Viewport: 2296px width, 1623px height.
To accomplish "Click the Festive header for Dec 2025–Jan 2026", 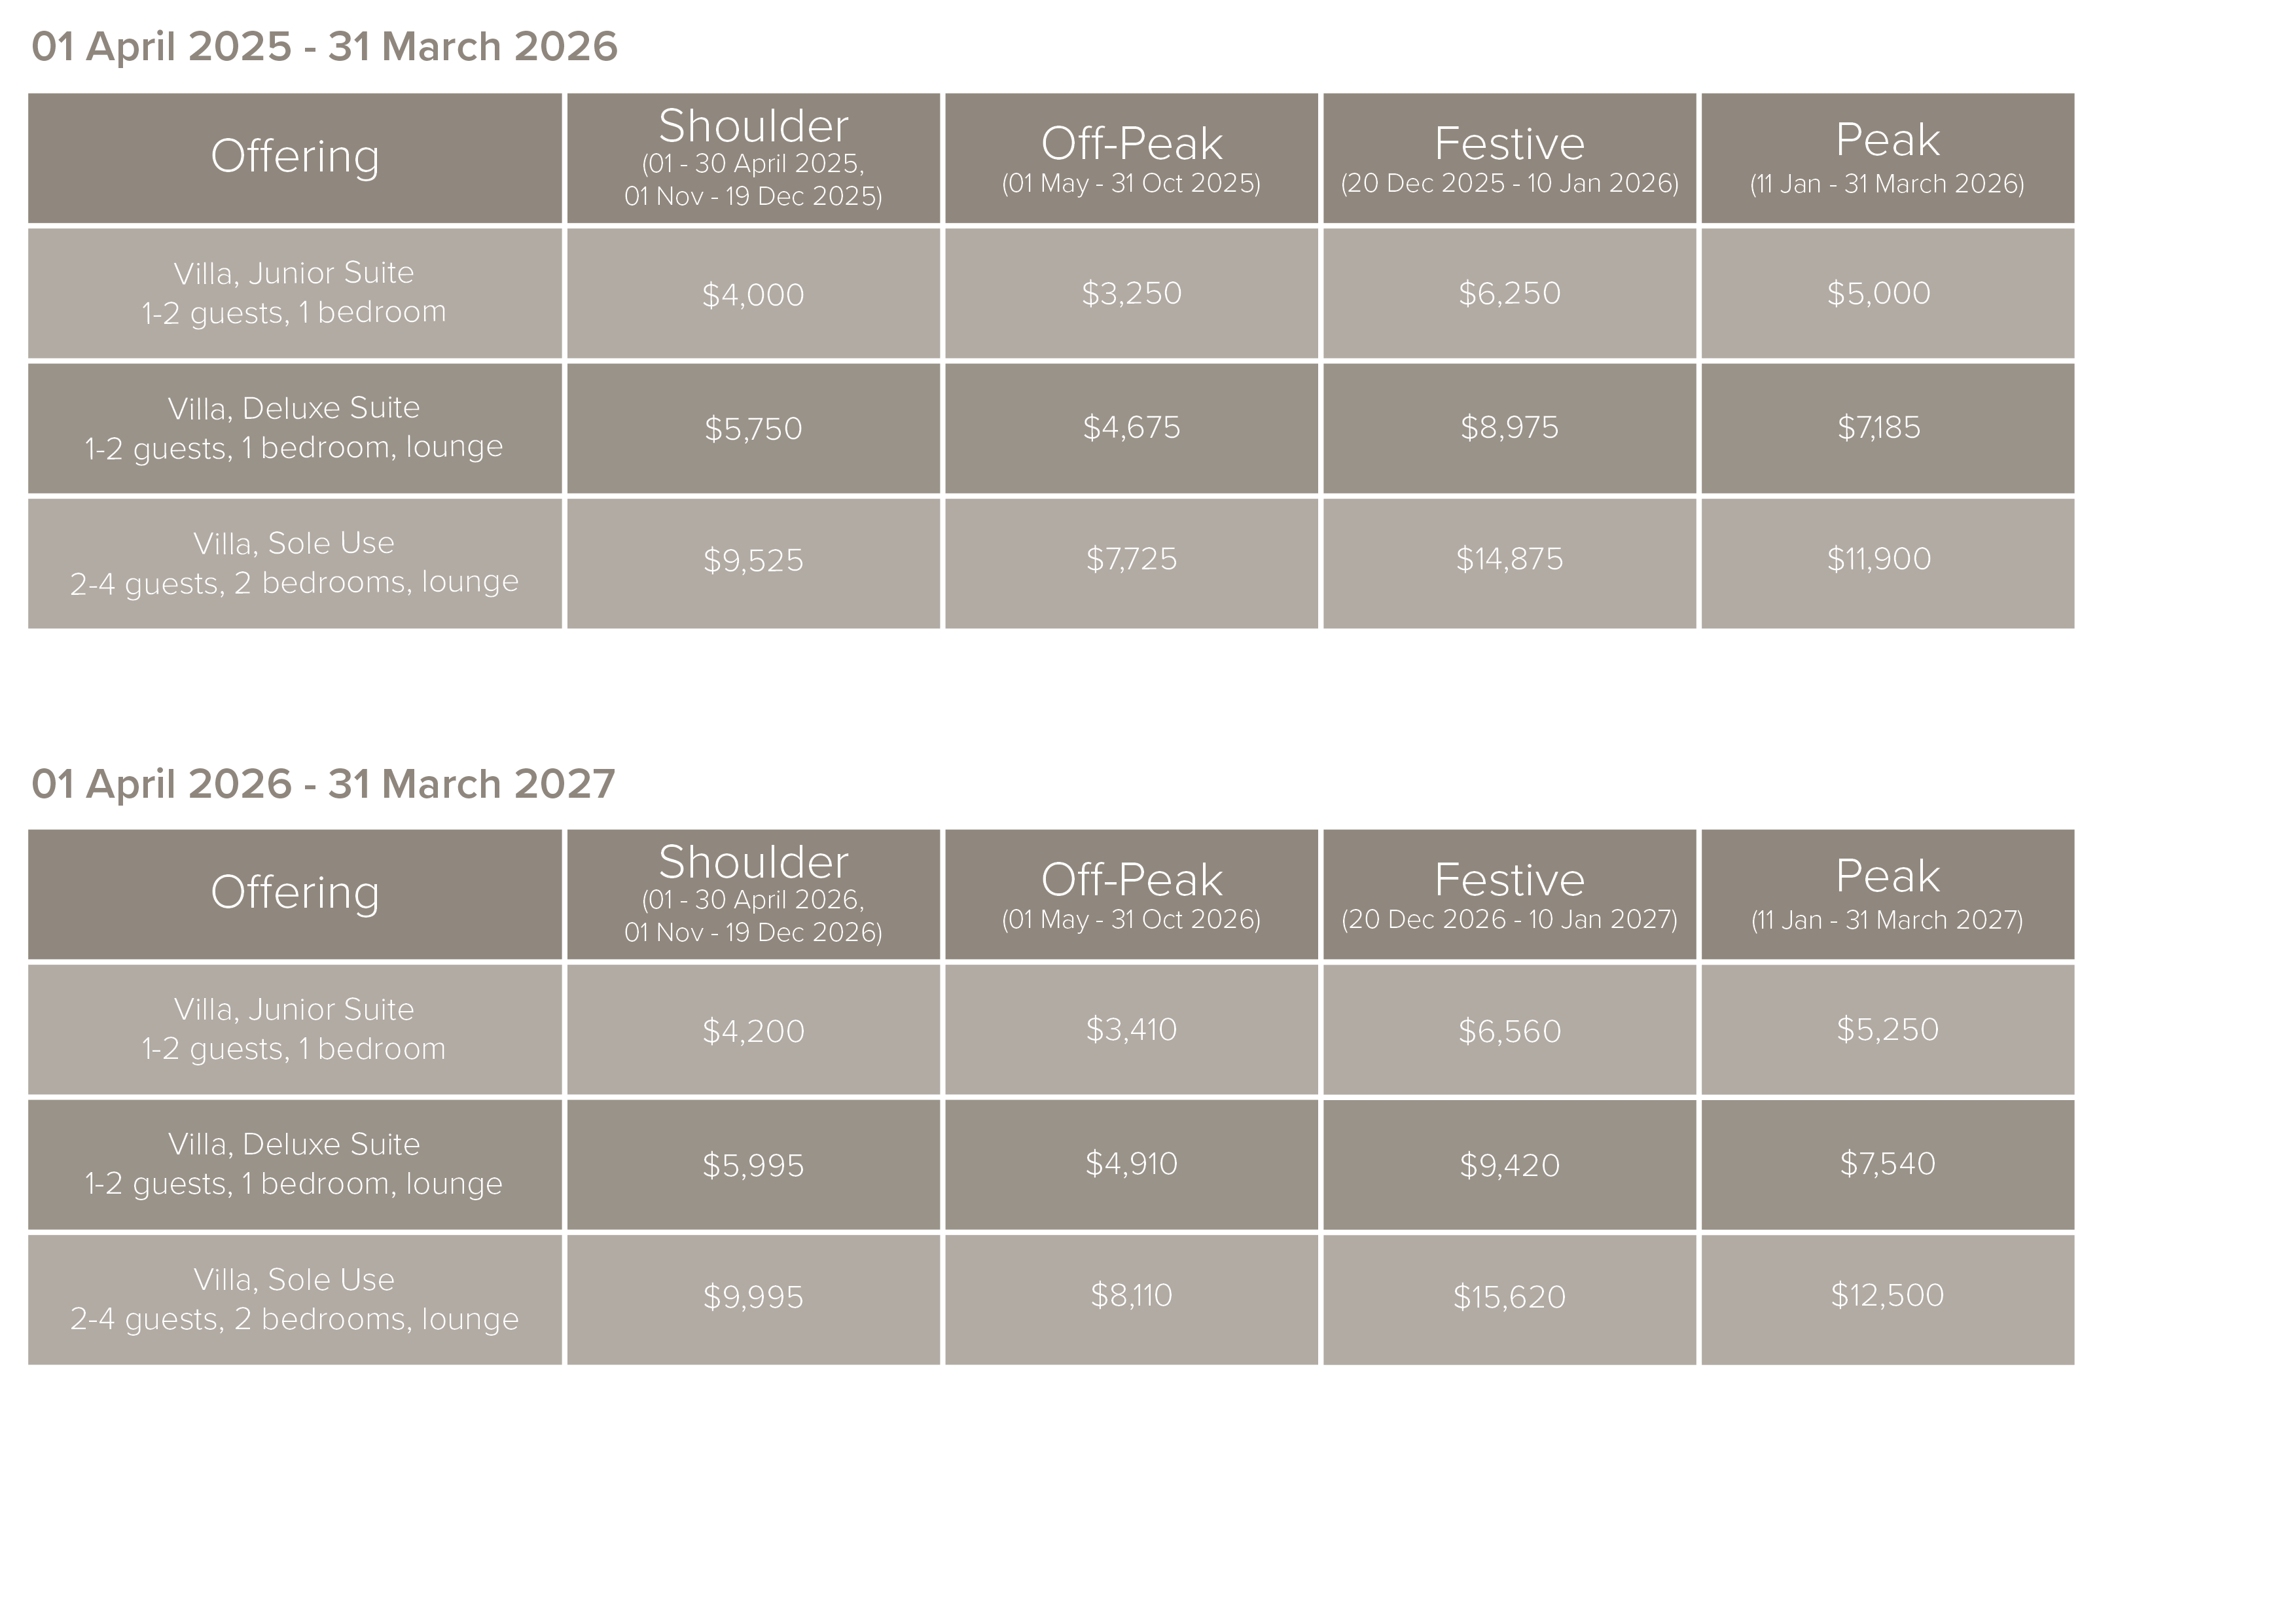I will [1509, 157].
